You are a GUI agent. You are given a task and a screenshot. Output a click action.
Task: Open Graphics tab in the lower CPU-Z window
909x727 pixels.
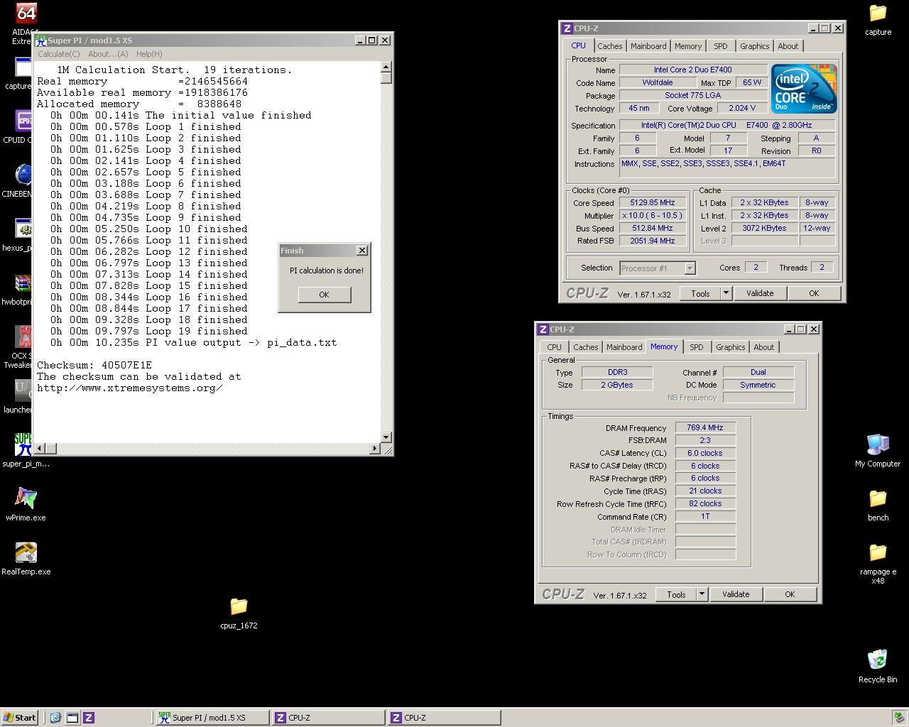730,347
